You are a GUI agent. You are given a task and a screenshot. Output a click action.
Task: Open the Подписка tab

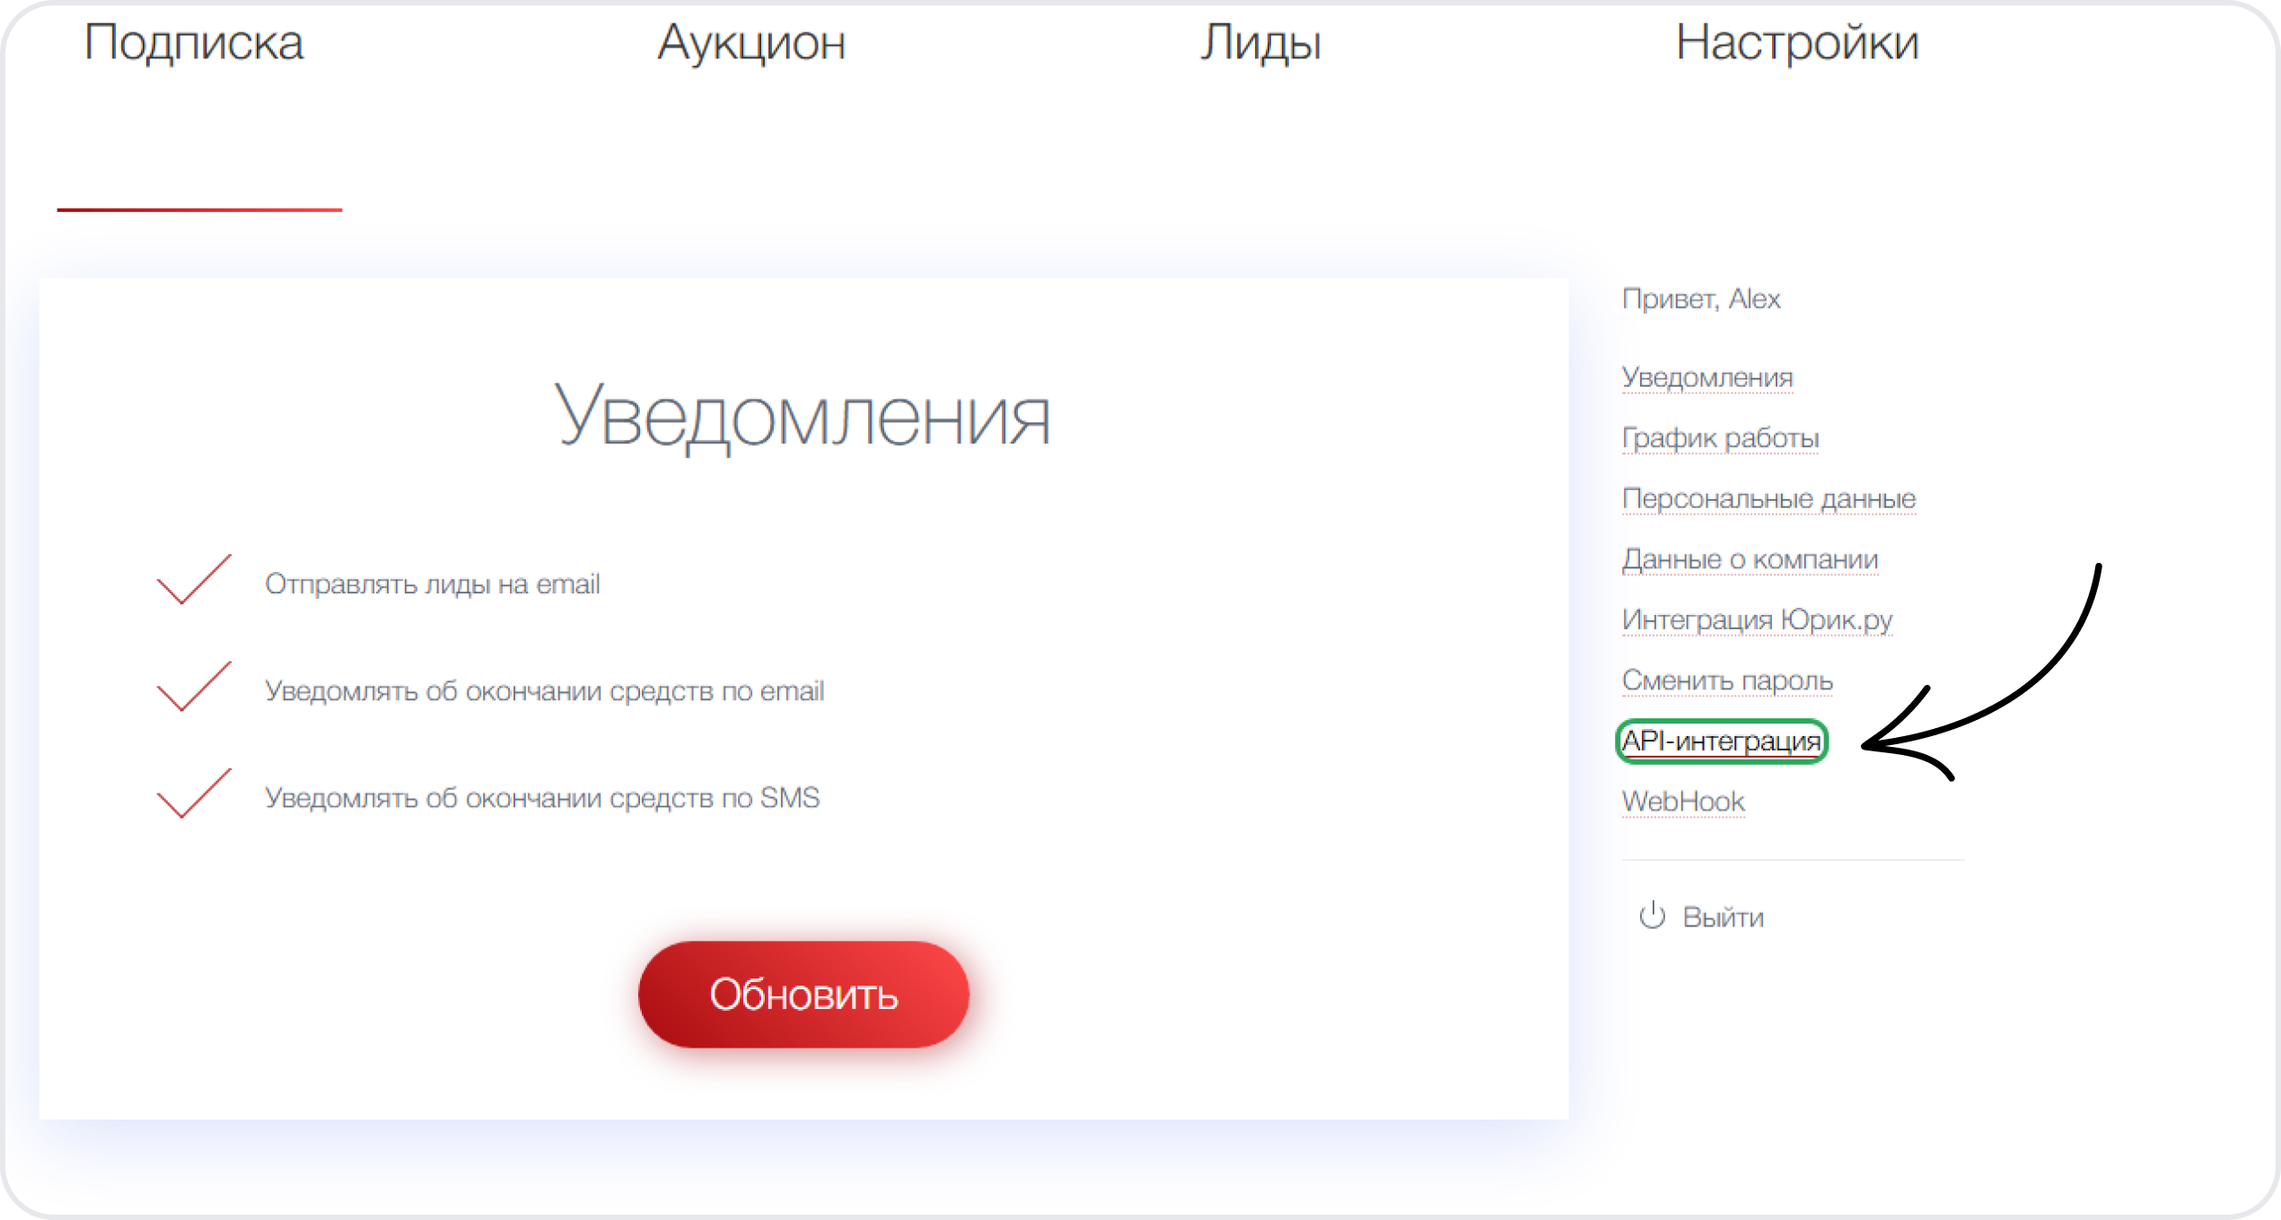point(194,43)
